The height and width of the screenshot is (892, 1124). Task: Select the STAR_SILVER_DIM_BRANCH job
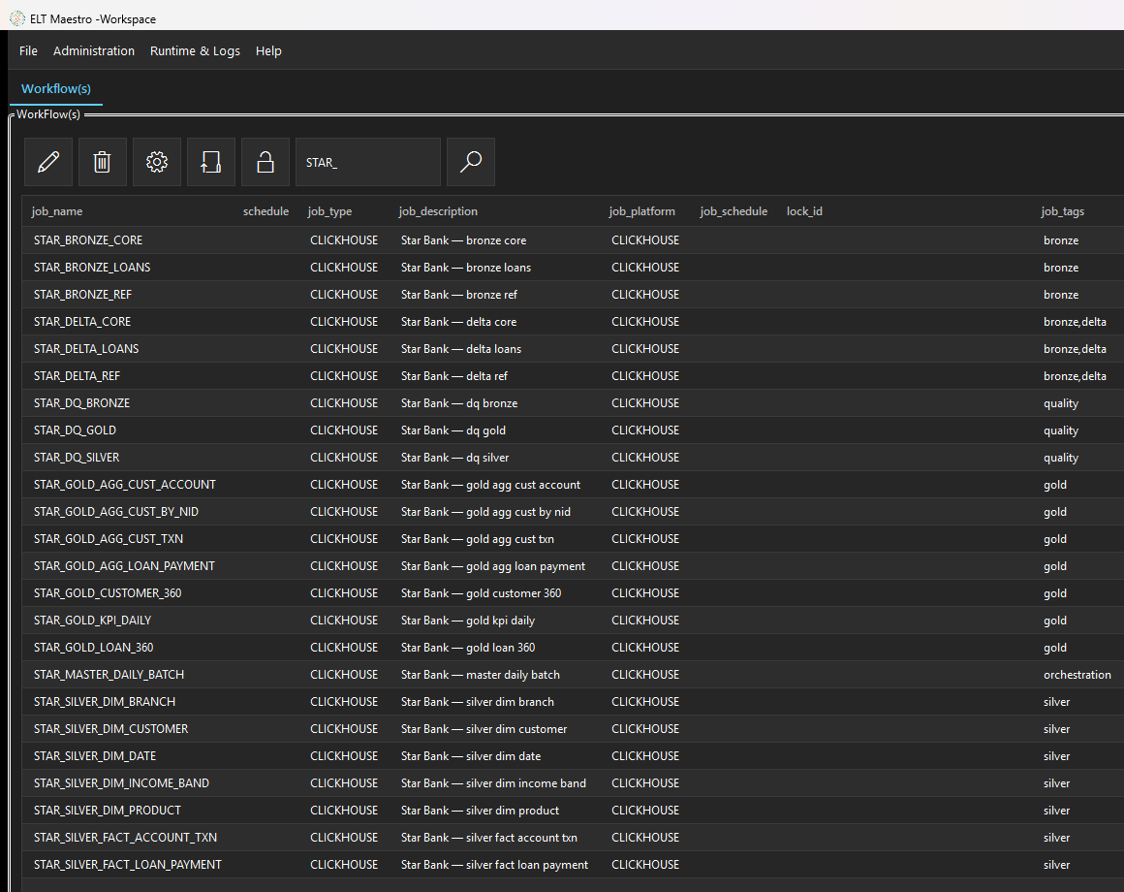(105, 702)
